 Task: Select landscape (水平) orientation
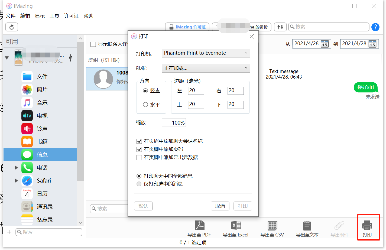(151, 105)
